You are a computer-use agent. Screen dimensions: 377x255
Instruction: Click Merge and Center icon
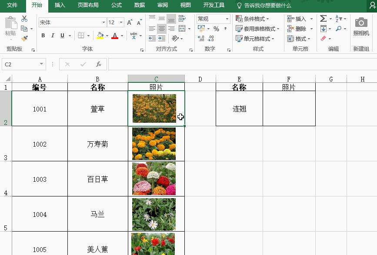click(182, 29)
